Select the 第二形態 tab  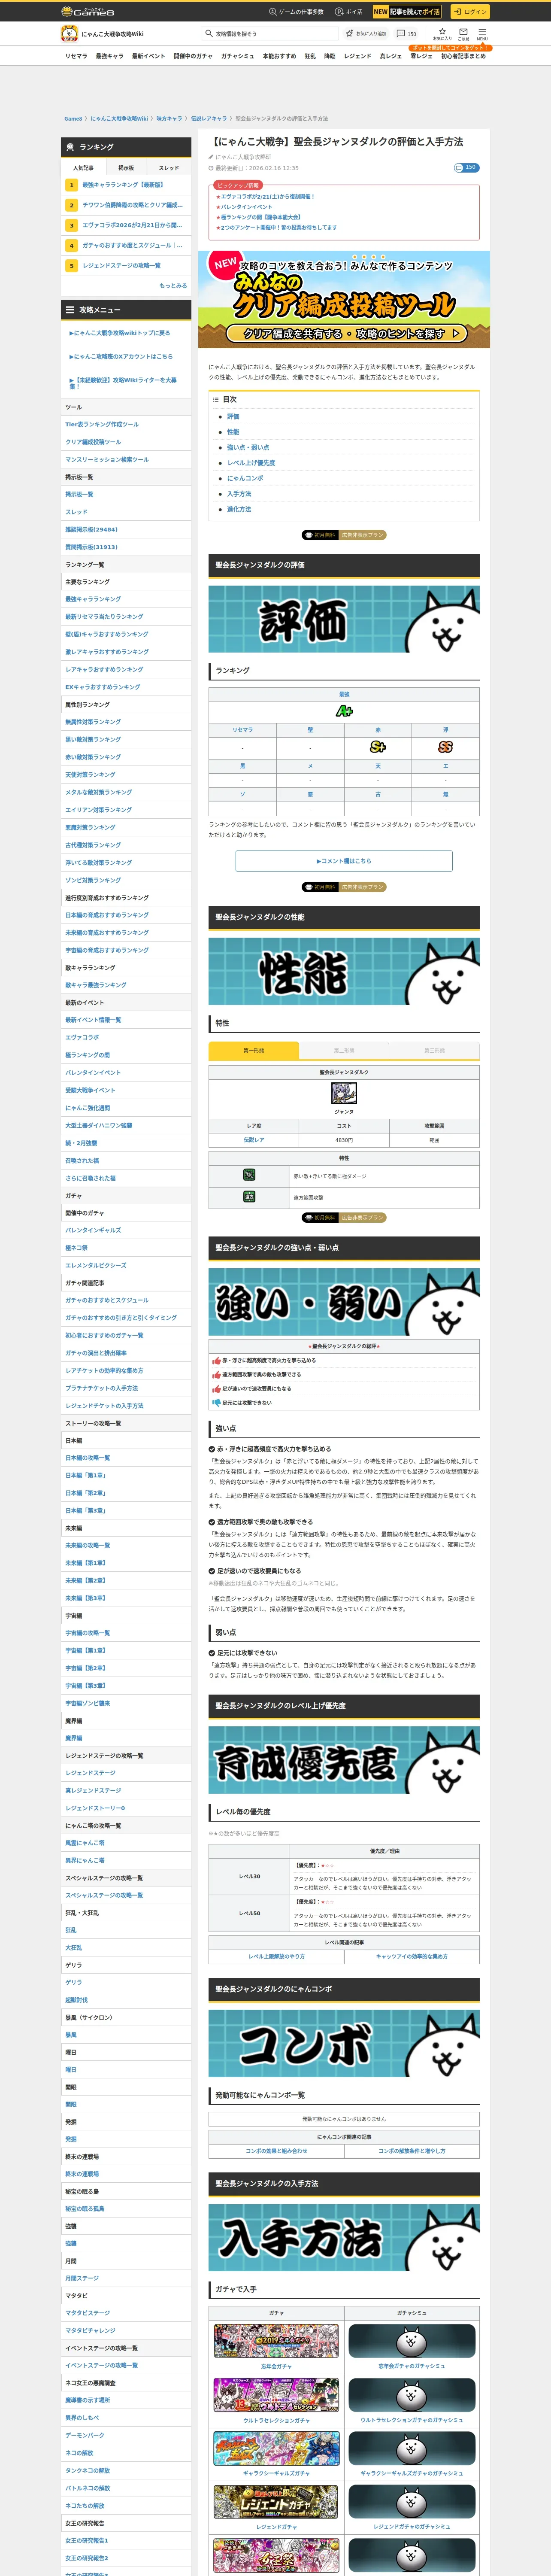344,1051
